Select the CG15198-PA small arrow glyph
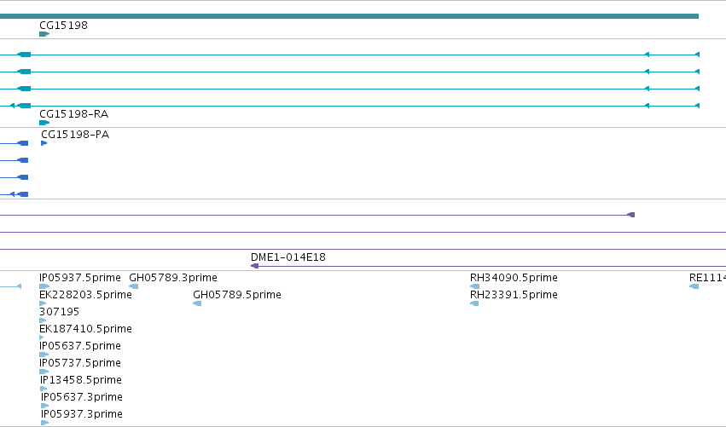 tap(44, 143)
